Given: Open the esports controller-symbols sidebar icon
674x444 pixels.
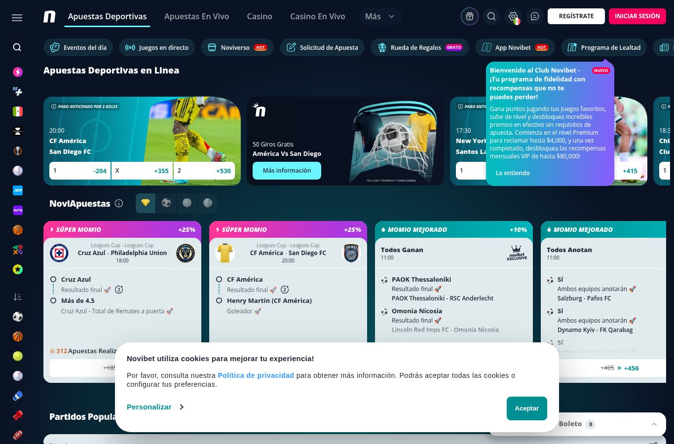Looking at the screenshot, I should 18,250.
